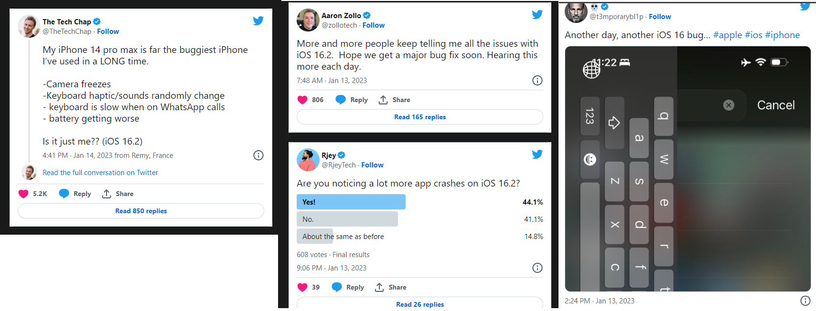Open "Read the full conversation on Twitter" link
This screenshot has width=816, height=311.
click(100, 173)
